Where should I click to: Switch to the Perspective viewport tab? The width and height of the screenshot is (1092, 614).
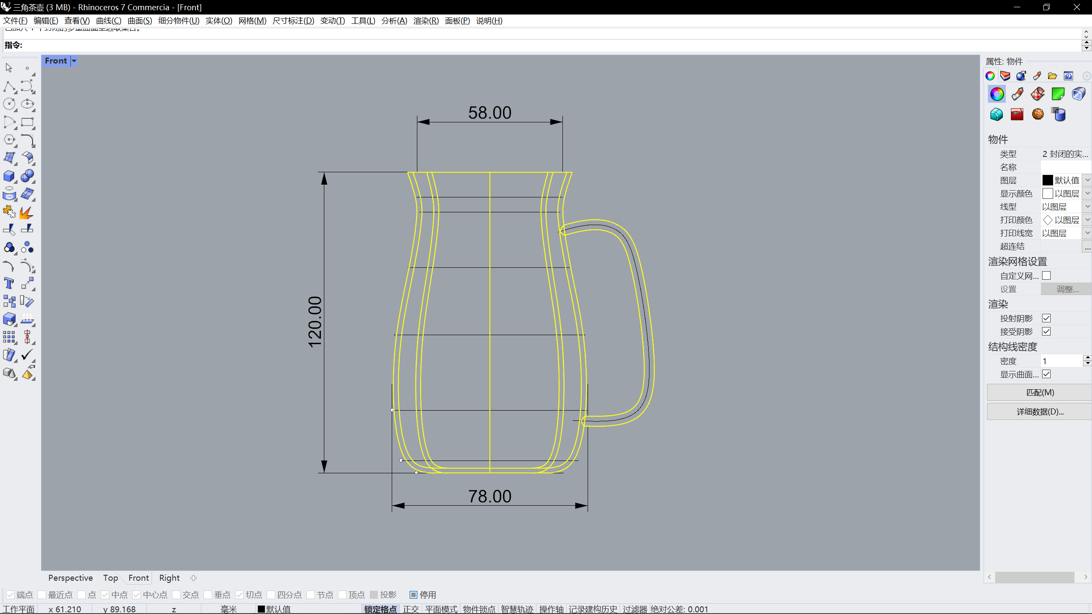70,578
